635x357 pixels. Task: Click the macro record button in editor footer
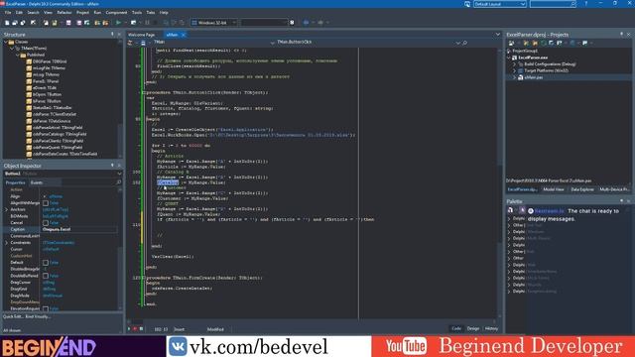[135, 329]
